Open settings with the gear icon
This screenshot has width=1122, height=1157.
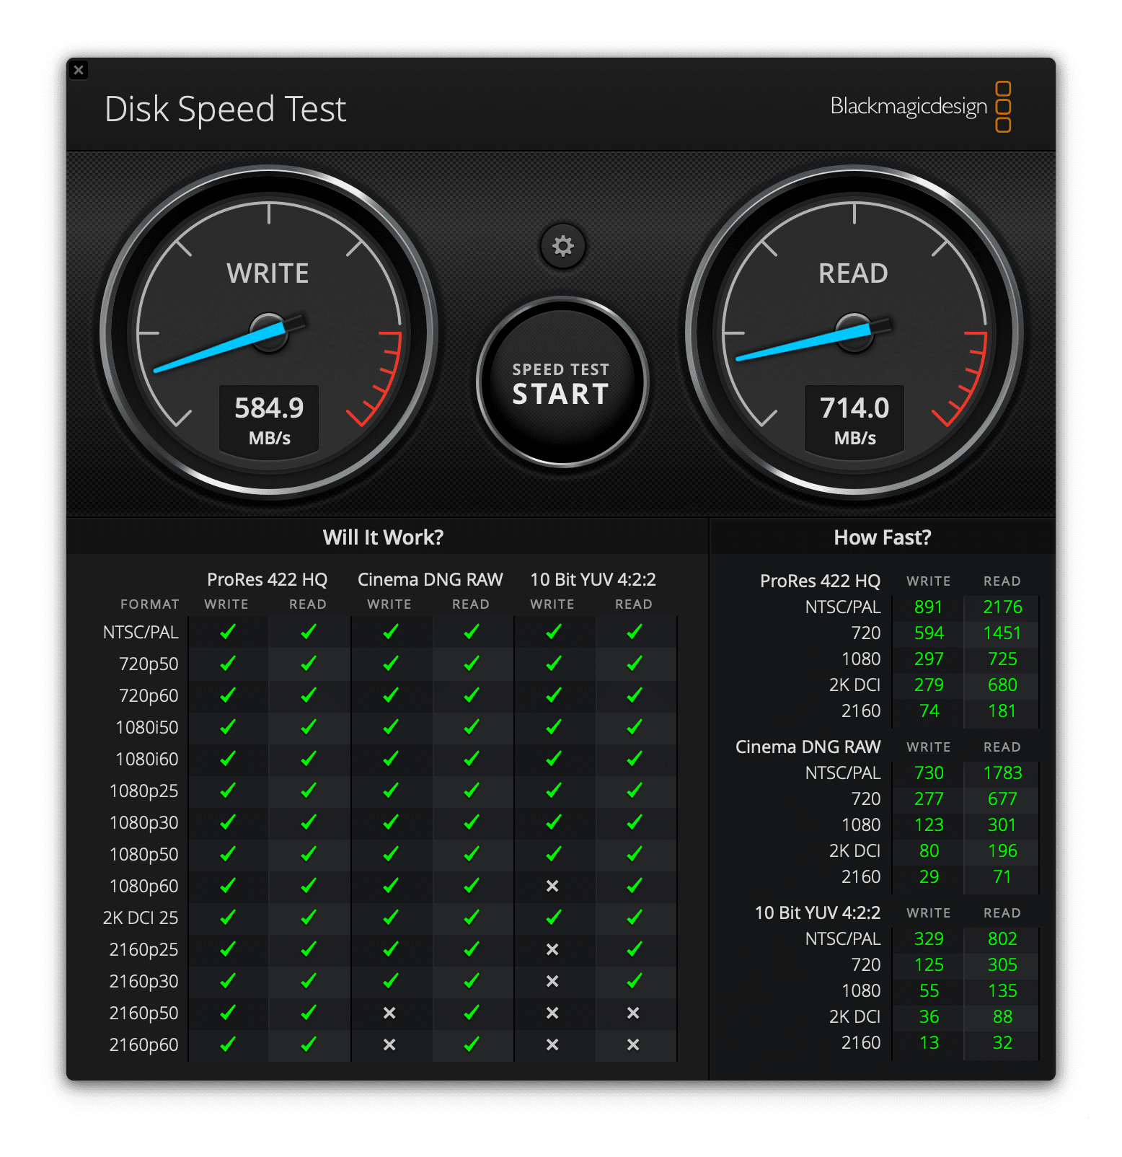562,247
